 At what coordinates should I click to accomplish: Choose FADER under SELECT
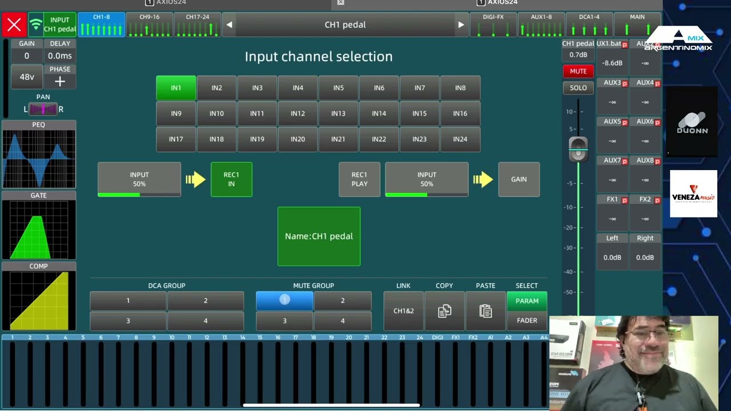(527, 321)
